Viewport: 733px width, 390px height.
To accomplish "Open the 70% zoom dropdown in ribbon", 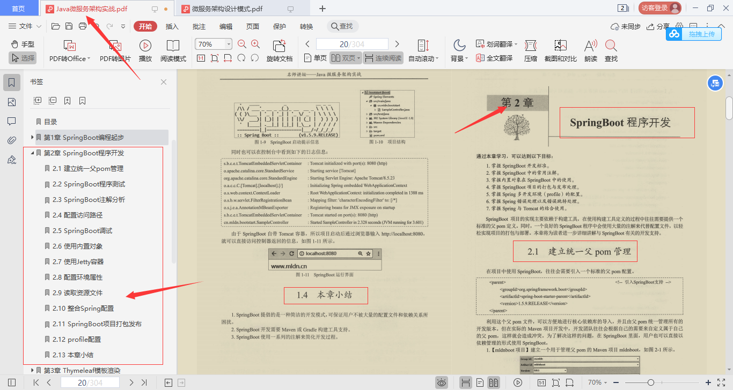I will 229,44.
